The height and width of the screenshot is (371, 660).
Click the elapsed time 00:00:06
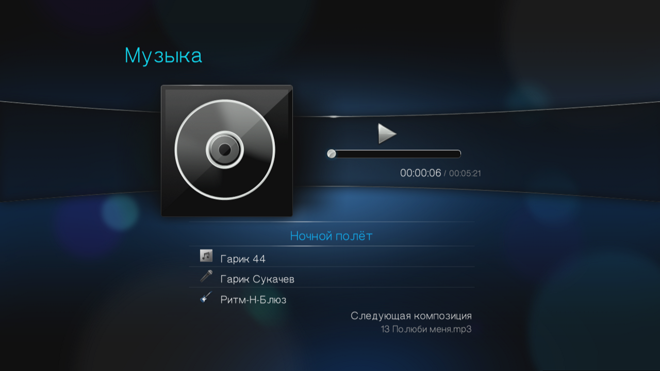pyautogui.click(x=421, y=173)
